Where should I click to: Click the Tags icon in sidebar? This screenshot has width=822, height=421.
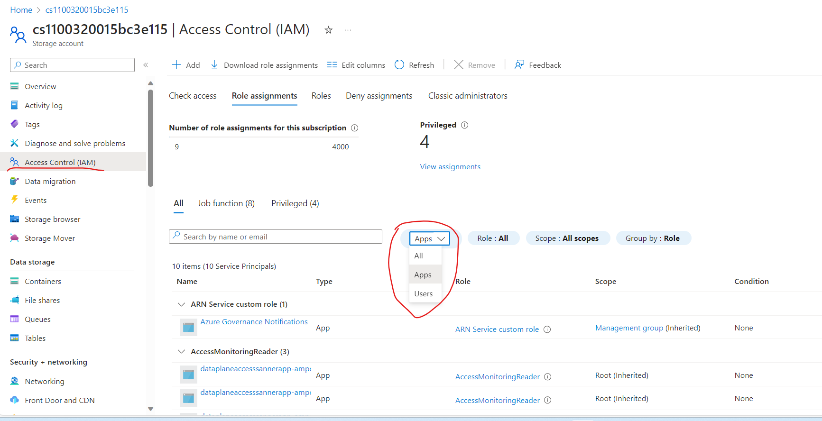[15, 124]
